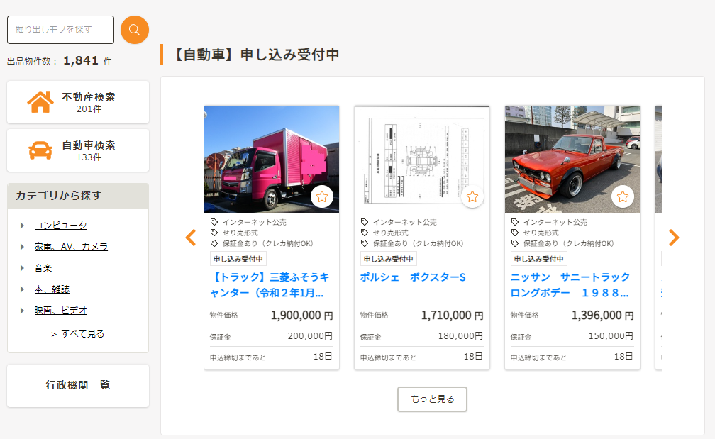Favorite the ニッサン サニートラック with star
Image resolution: width=715 pixels, height=439 pixels.
(x=623, y=196)
